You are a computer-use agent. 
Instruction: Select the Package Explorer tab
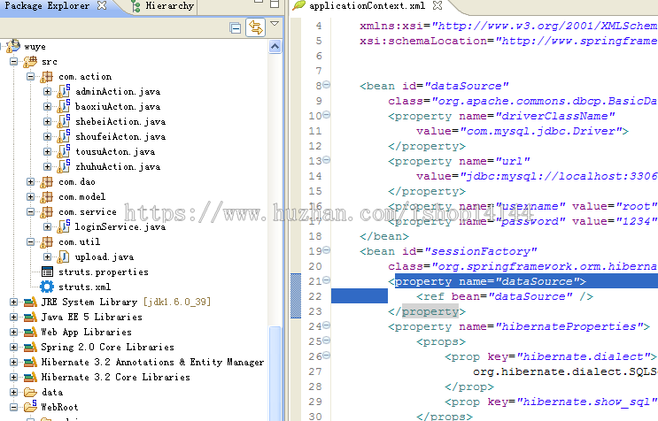[46, 6]
